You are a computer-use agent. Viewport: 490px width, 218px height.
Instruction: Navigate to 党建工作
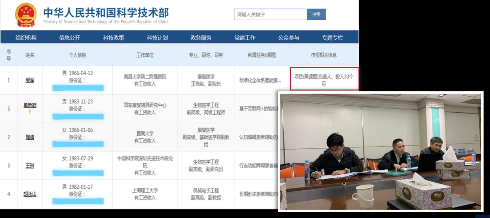(x=245, y=38)
